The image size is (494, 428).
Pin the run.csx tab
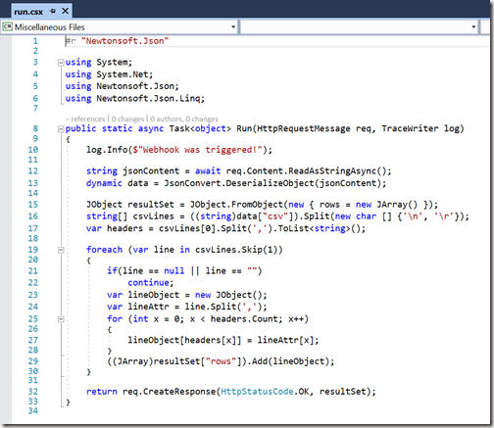[53, 12]
